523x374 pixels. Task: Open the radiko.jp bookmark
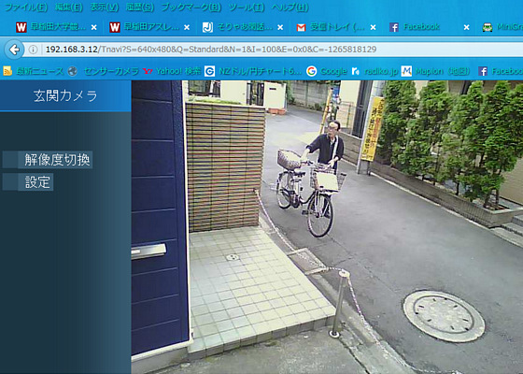[375, 71]
